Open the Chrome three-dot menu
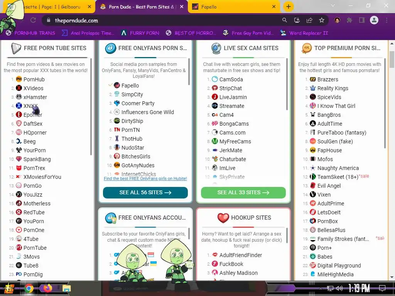 (387, 20)
